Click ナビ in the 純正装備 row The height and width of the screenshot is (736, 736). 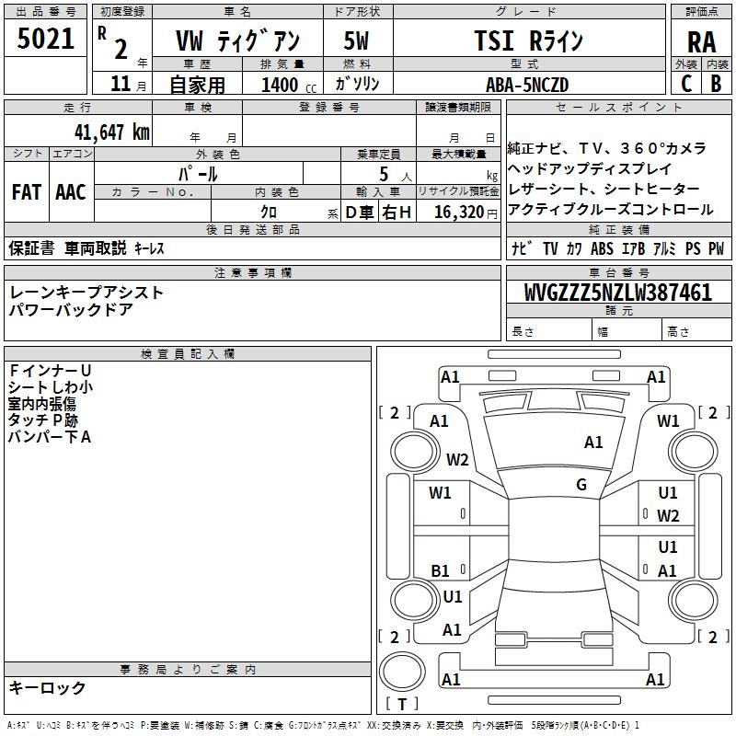tap(523, 248)
